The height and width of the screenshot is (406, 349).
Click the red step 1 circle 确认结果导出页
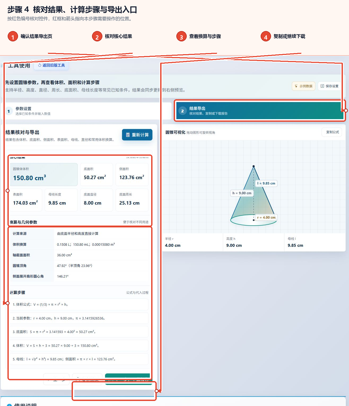coord(13,37)
